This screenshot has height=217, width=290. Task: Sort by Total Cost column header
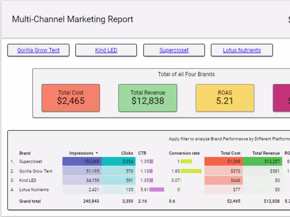(231, 153)
